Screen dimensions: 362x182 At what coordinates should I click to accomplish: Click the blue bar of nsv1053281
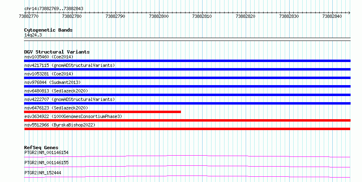tap(187, 78)
